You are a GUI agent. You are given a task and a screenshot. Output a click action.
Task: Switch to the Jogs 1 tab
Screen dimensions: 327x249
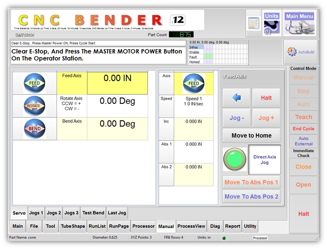click(36, 213)
